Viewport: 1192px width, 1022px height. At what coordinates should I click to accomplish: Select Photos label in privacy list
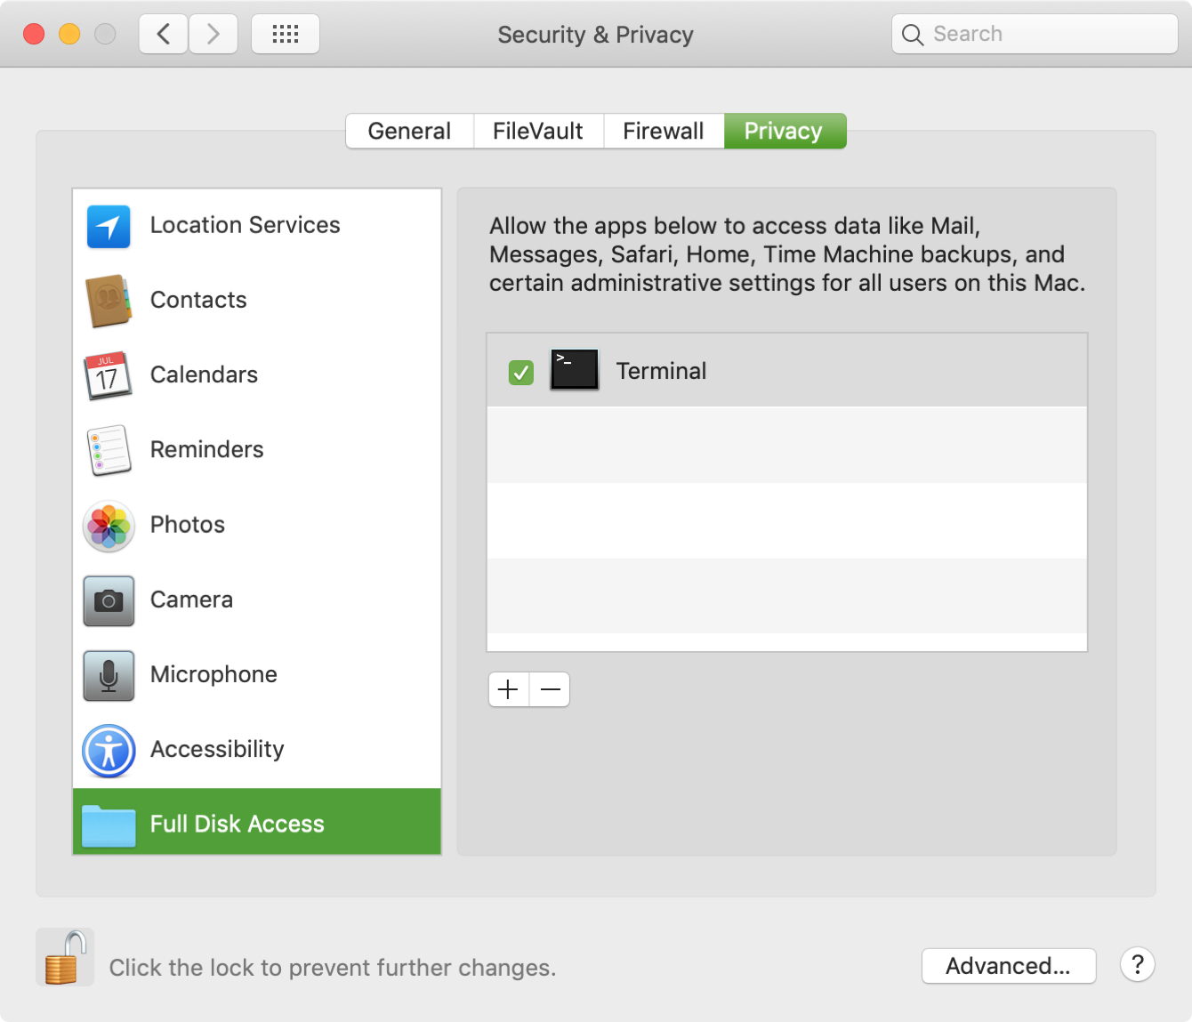pos(188,525)
